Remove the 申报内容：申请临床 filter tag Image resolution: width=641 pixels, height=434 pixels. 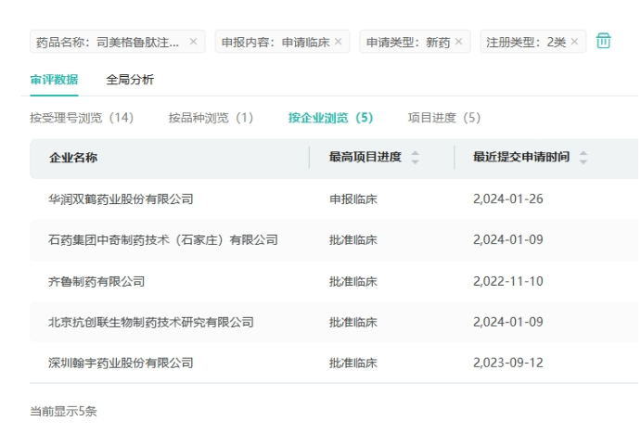[x=338, y=42]
